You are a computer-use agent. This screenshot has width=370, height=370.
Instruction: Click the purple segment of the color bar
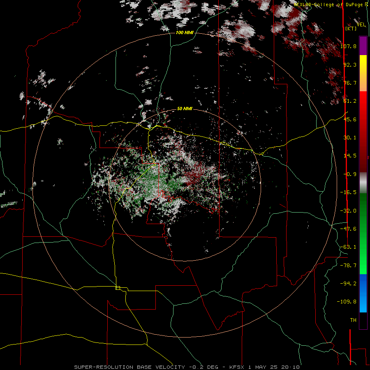tap(363, 46)
